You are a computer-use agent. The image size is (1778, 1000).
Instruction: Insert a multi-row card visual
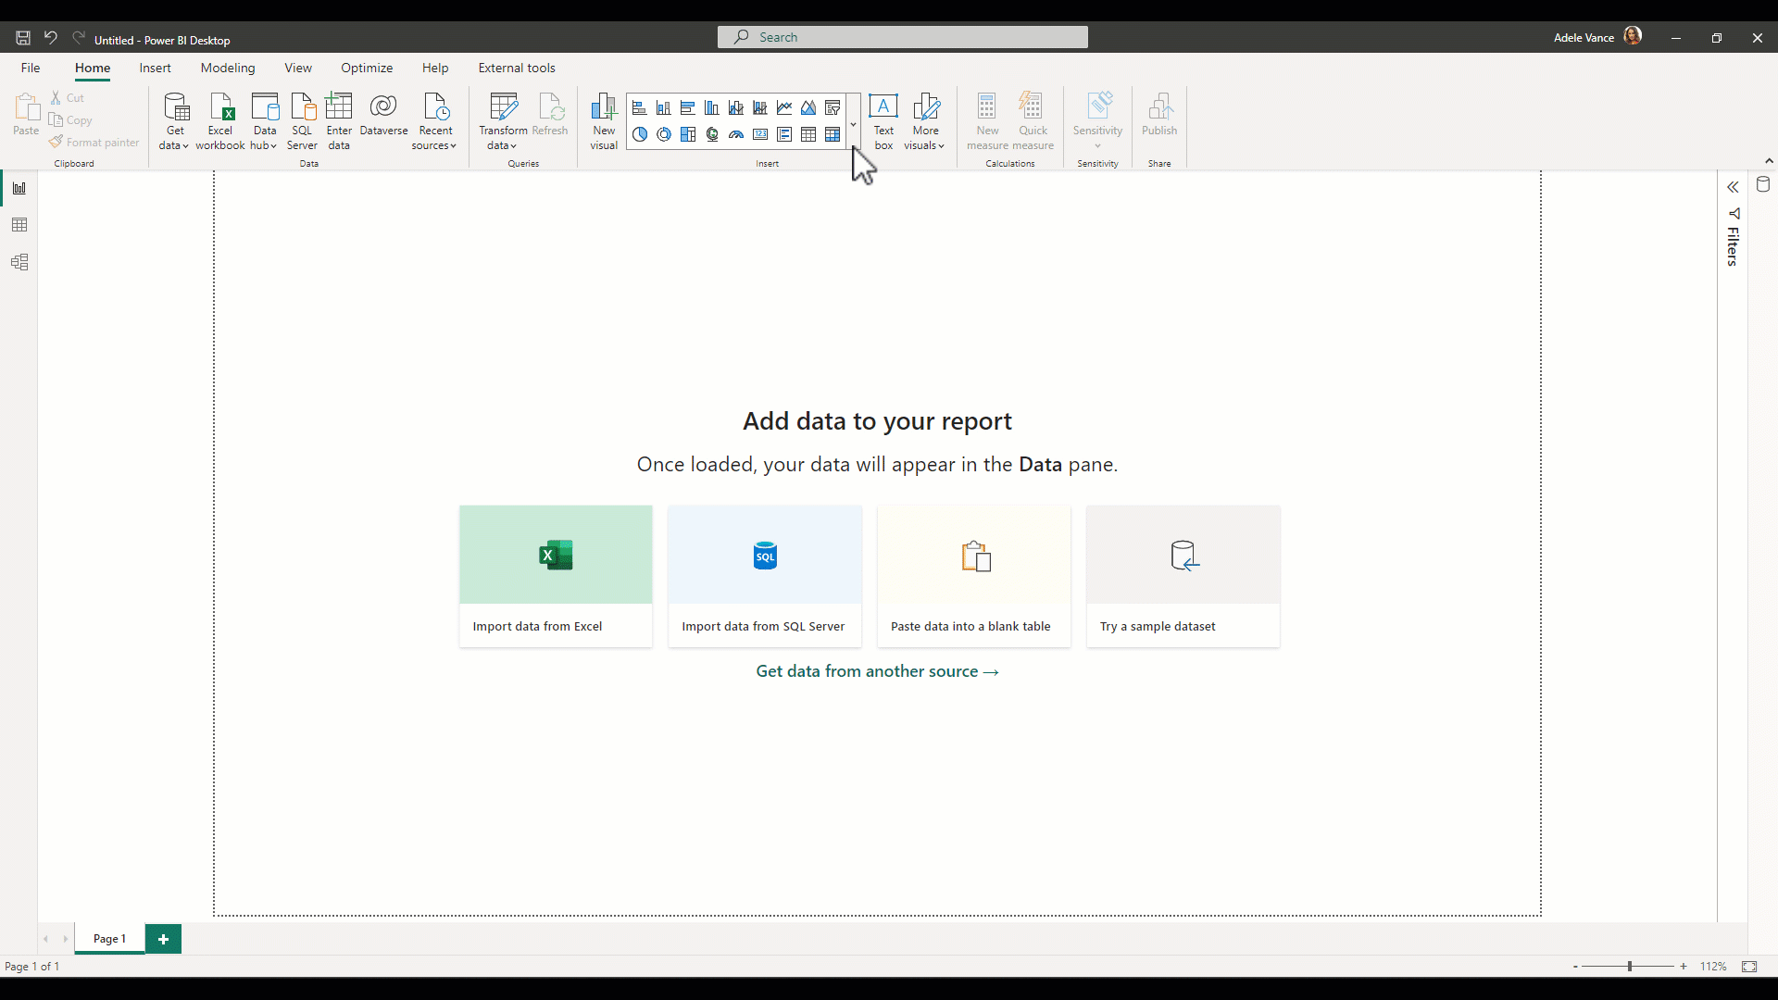(784, 134)
